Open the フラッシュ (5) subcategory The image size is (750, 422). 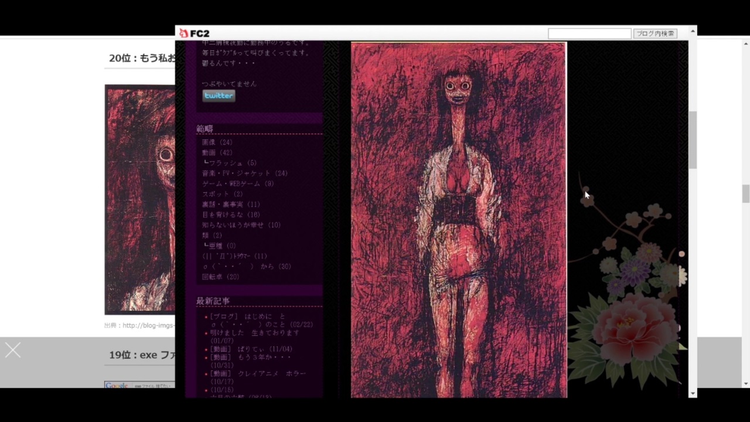click(233, 163)
